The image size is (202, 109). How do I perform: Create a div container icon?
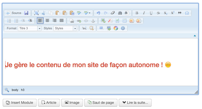click(84, 28)
